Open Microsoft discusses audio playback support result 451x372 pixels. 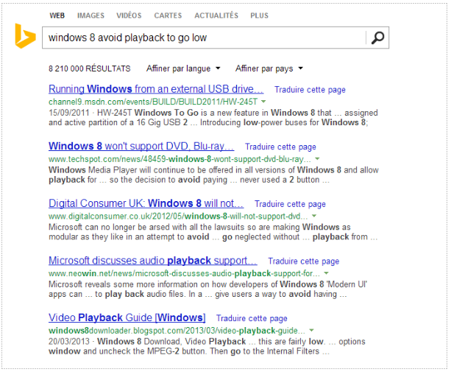(153, 261)
